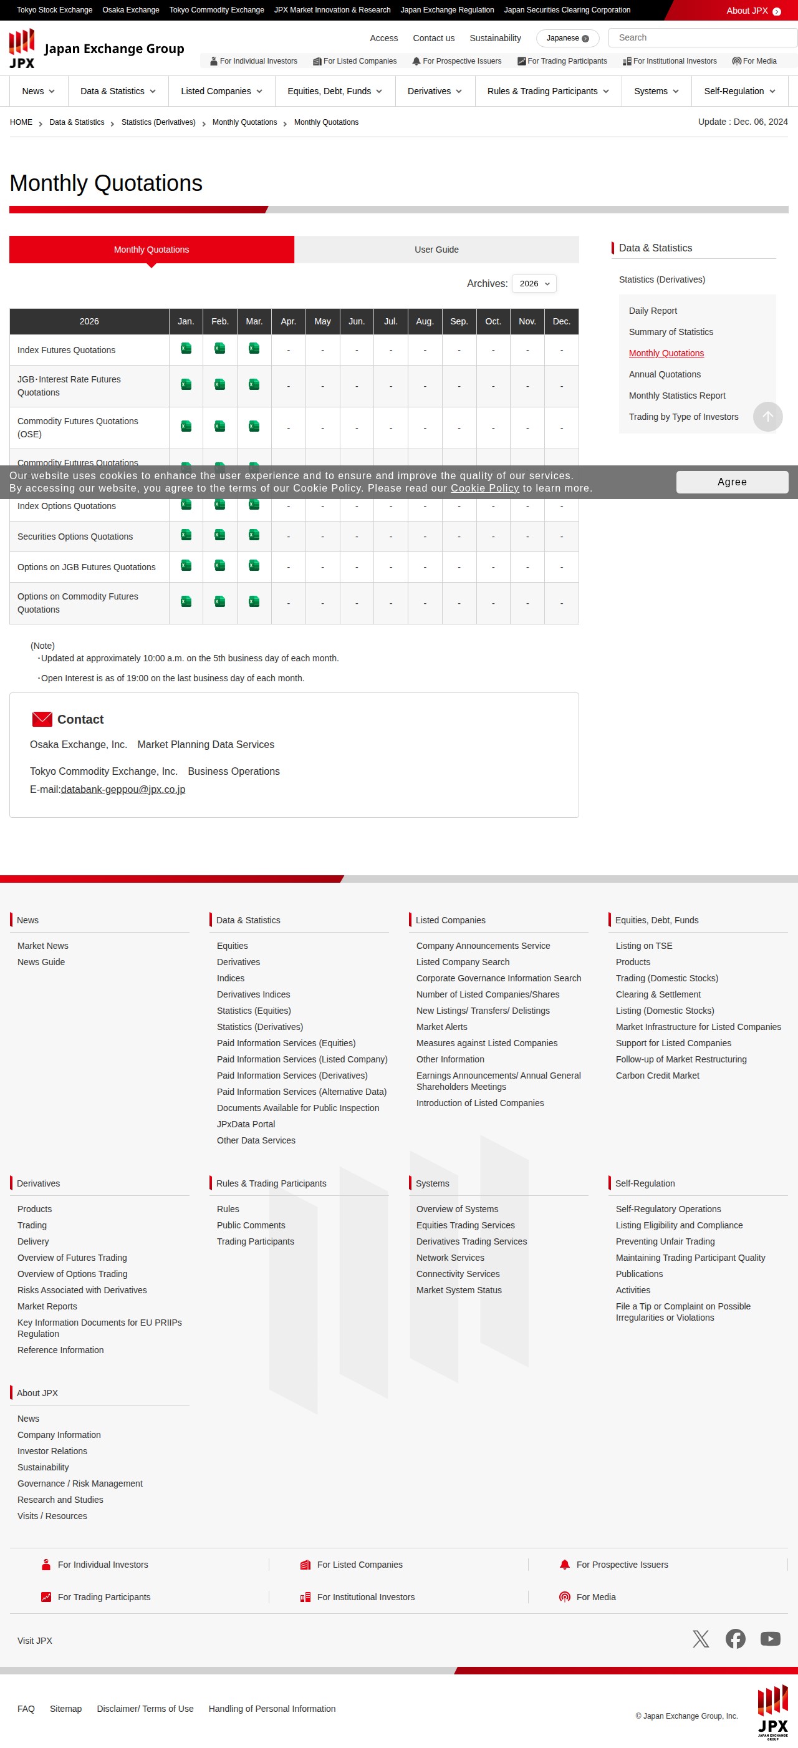Download Commodity Futures (OSE) March Excel file
This screenshot has height=1748, width=798.
(254, 426)
